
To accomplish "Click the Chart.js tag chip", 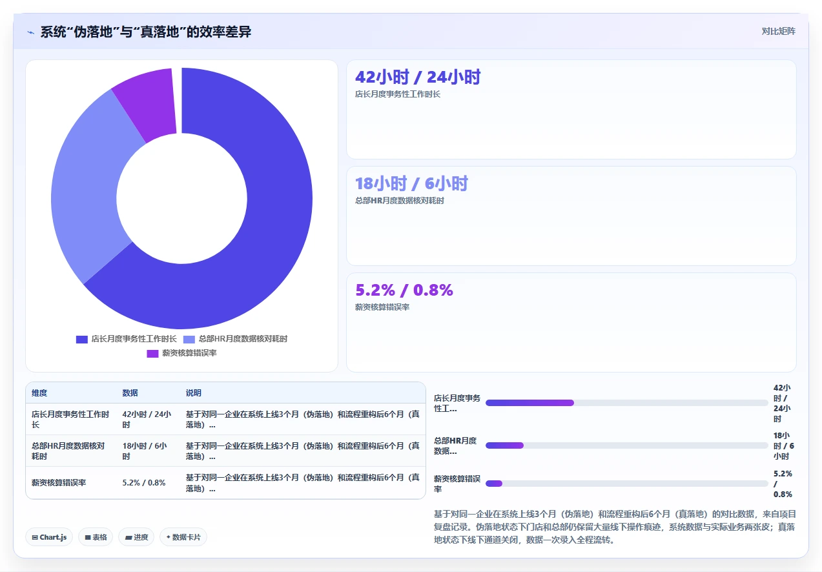I will click(49, 537).
